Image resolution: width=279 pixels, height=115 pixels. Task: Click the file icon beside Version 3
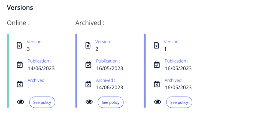(19, 46)
